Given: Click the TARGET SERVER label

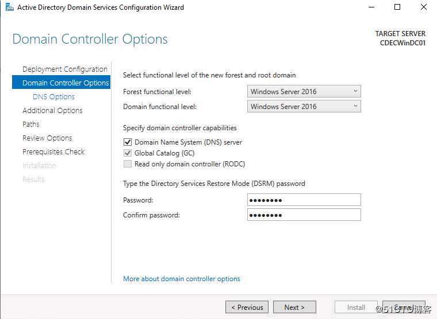Looking at the screenshot, I should click(x=400, y=34).
